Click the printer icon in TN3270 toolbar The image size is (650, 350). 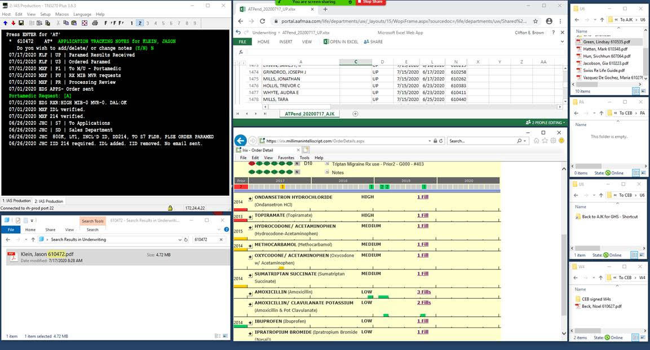(95, 23)
